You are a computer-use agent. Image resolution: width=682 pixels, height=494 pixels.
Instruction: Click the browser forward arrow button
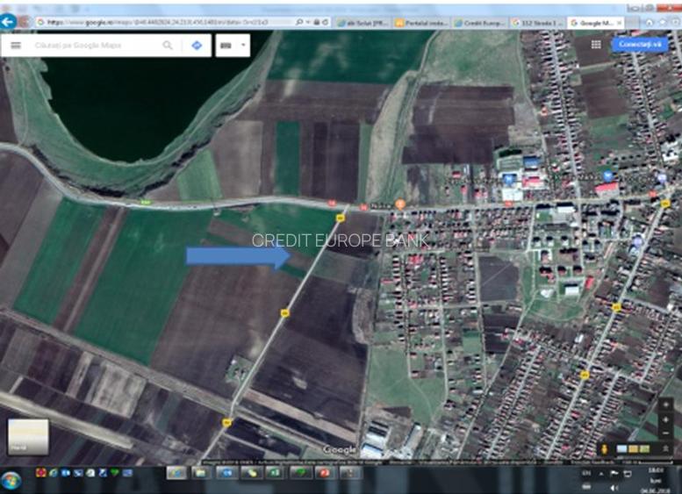click(25, 22)
